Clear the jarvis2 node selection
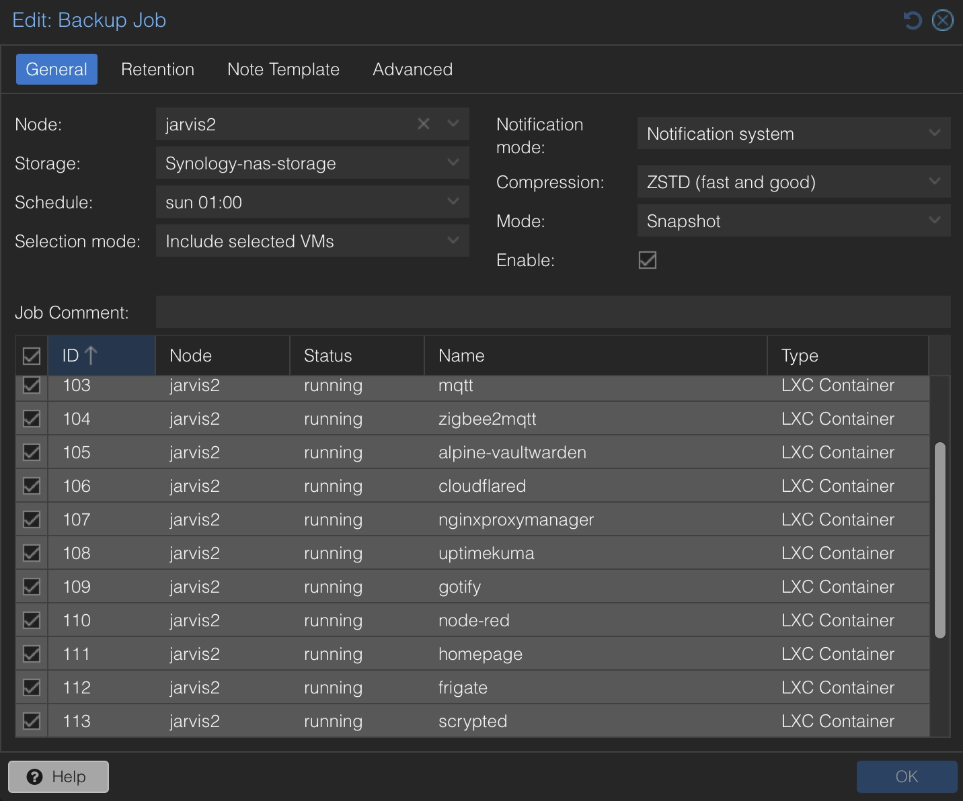The image size is (963, 801). click(423, 124)
